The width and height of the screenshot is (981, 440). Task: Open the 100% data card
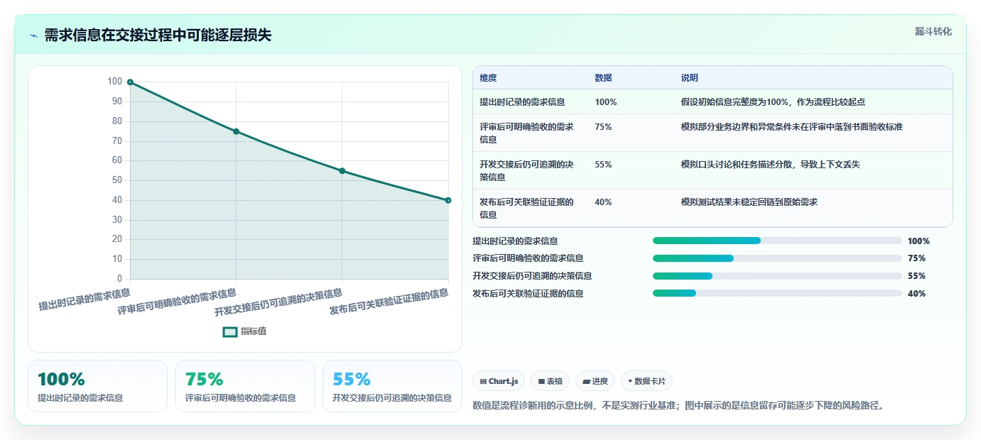tap(97, 386)
